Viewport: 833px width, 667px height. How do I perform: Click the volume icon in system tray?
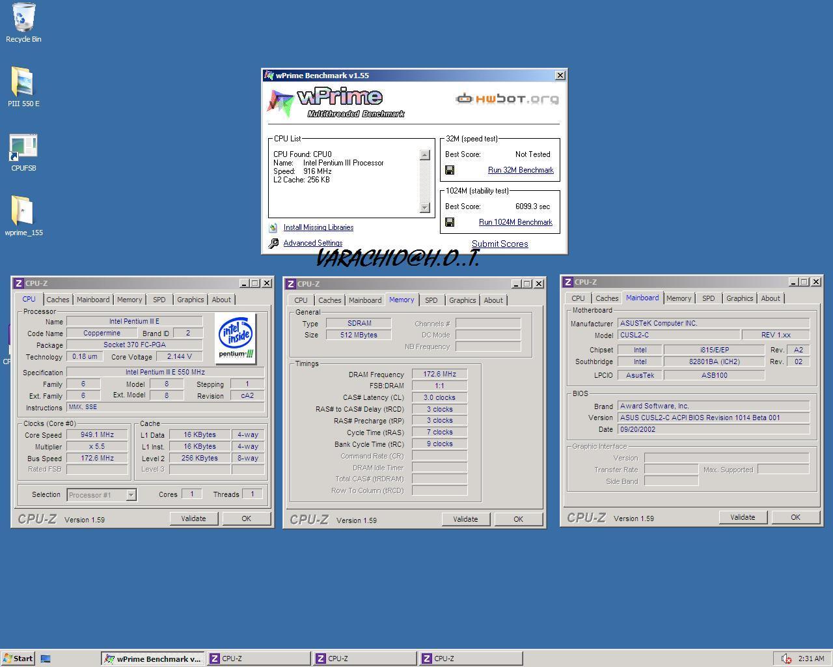tap(786, 659)
